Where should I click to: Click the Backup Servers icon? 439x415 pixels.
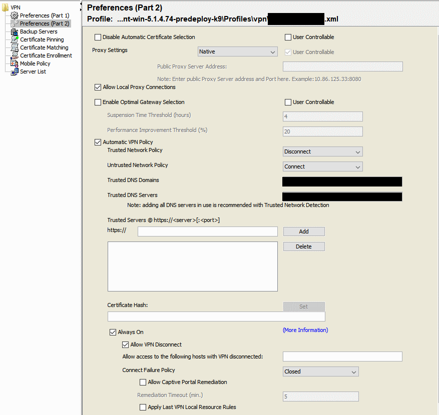(15, 31)
